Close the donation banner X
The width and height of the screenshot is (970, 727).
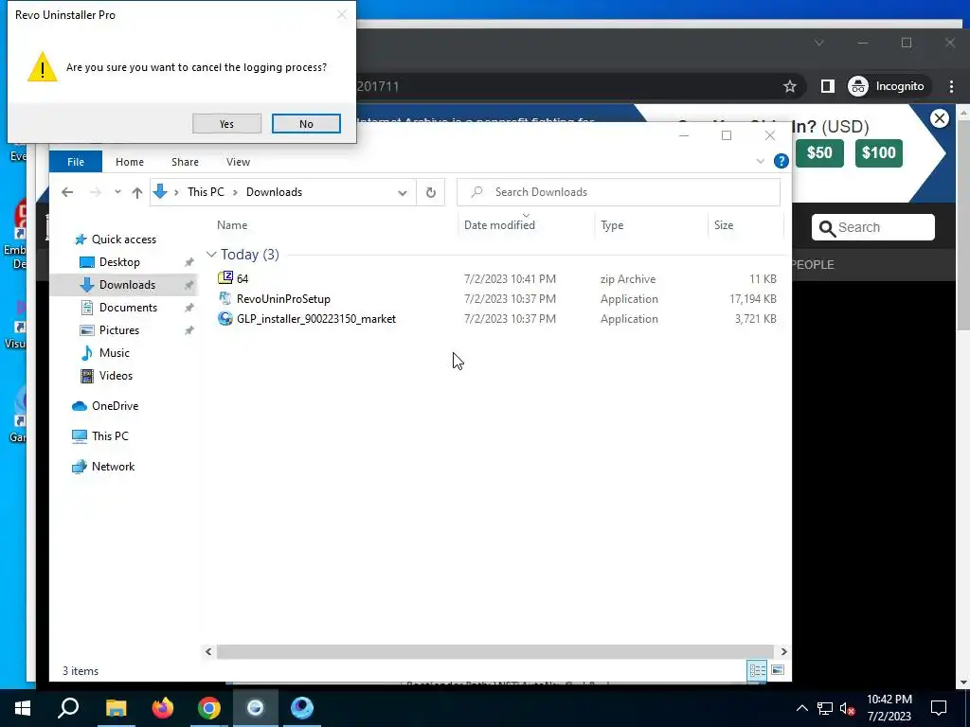coord(939,118)
